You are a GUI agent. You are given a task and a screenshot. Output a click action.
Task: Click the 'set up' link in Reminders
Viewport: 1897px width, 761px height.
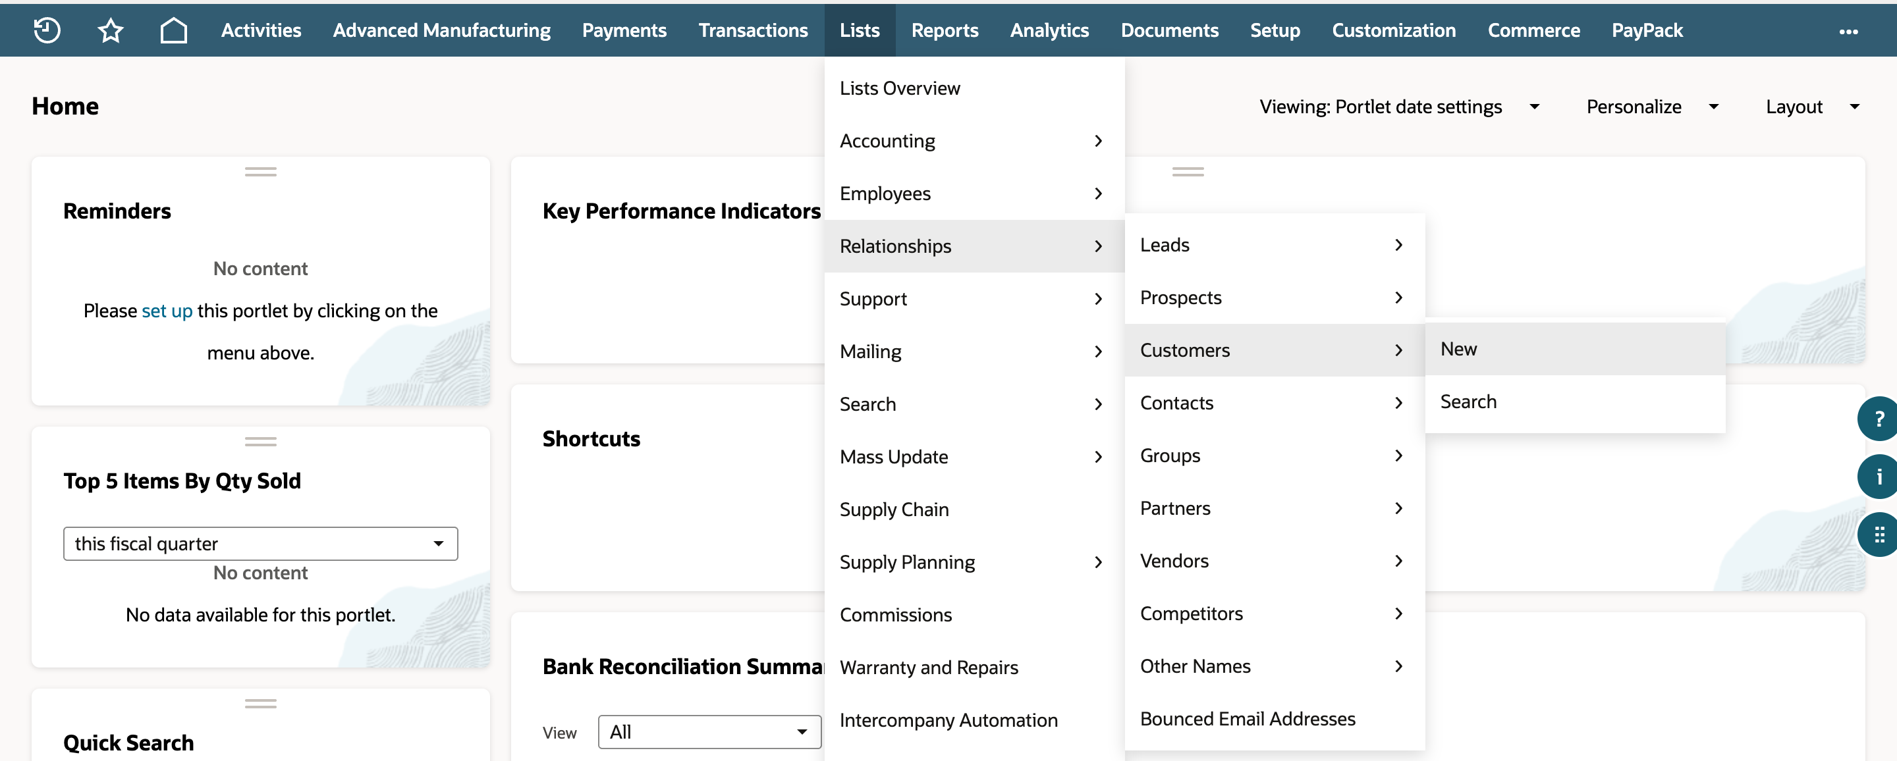coord(167,311)
